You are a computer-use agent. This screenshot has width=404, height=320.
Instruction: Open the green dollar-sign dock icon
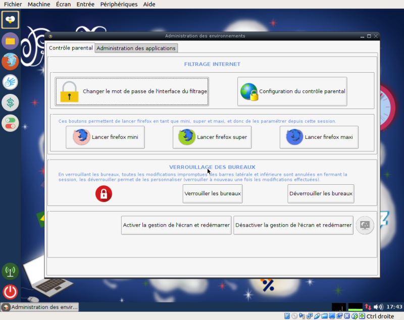pos(10,103)
